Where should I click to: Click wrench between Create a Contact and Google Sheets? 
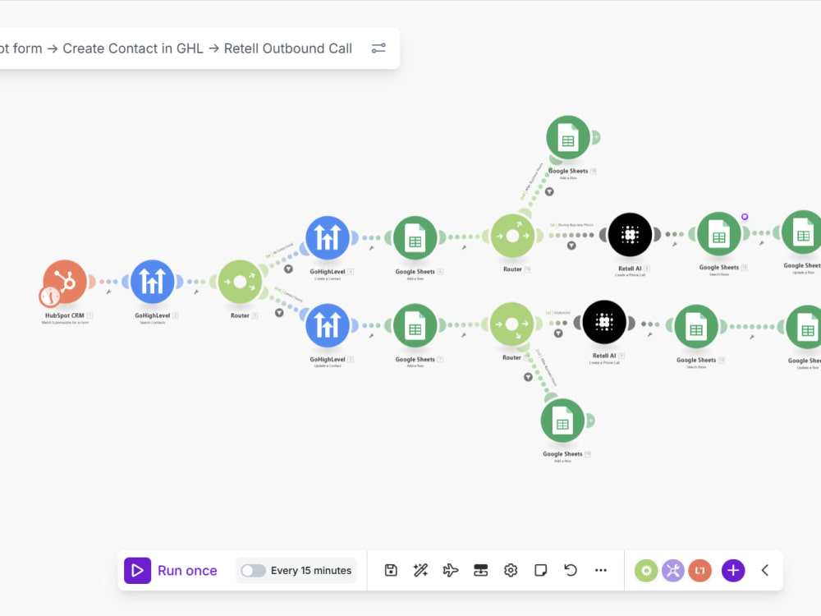[371, 248]
